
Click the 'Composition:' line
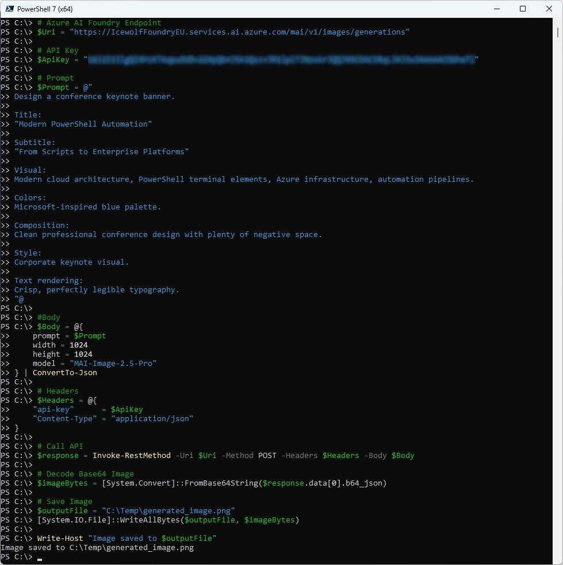[x=41, y=225]
